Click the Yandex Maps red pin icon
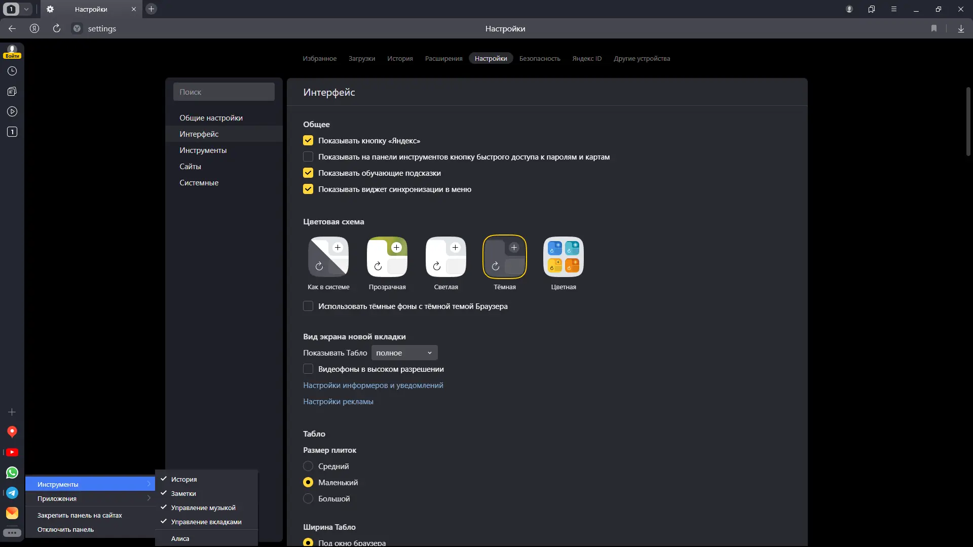Viewport: 973px width, 547px height. 12,432
